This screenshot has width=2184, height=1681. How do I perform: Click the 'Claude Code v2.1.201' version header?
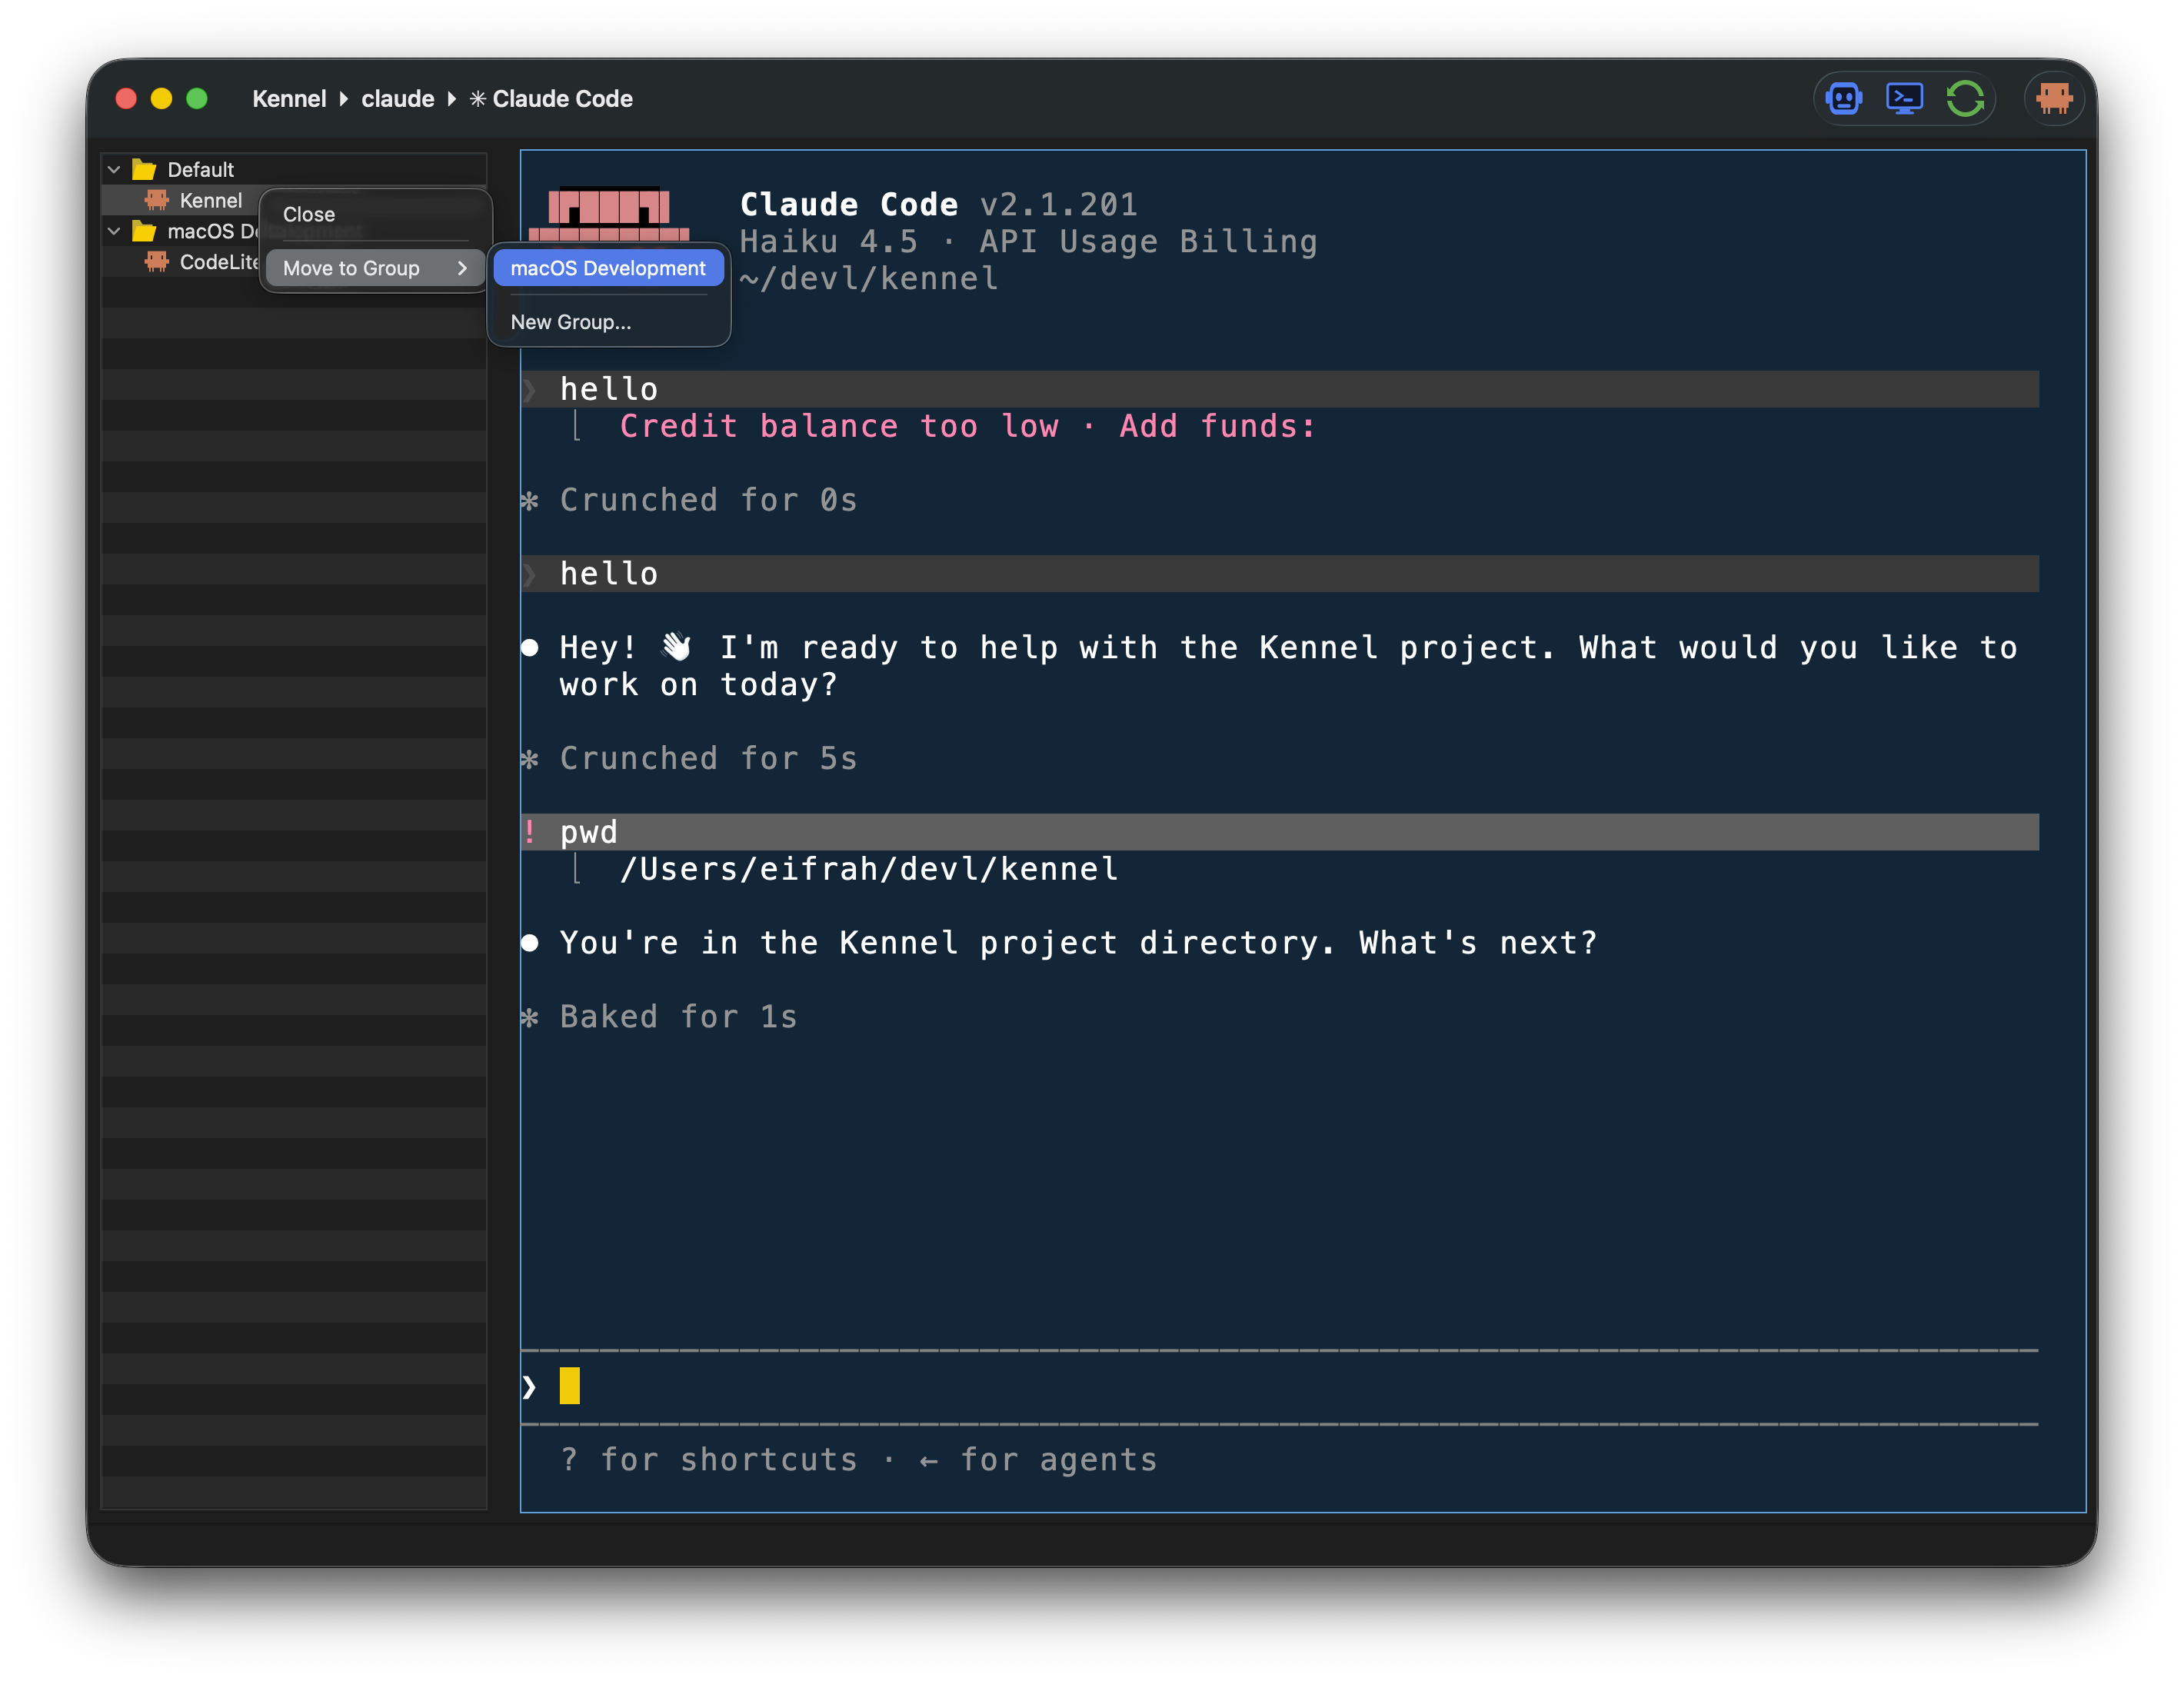tap(938, 204)
